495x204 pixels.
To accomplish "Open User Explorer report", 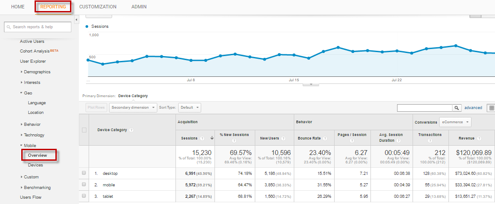I will click(x=33, y=61).
